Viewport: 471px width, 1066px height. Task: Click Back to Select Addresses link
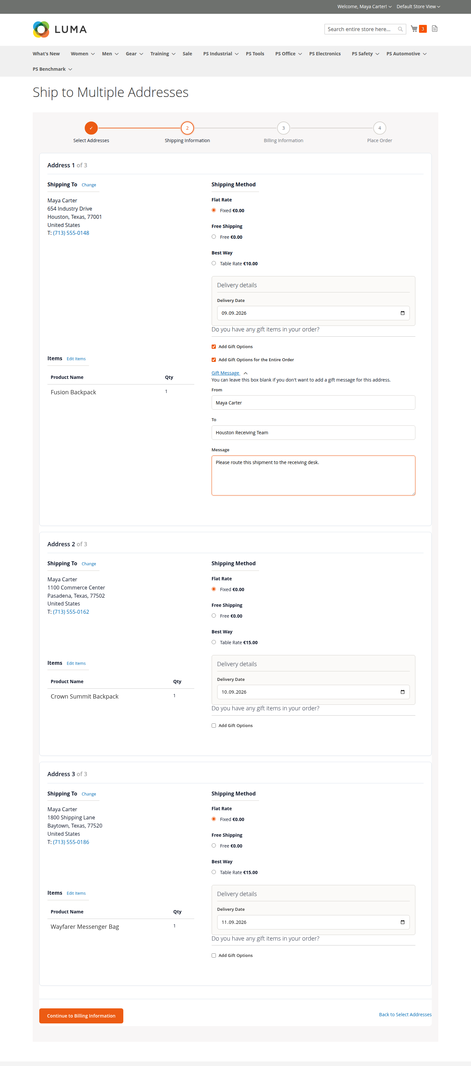point(405,1014)
